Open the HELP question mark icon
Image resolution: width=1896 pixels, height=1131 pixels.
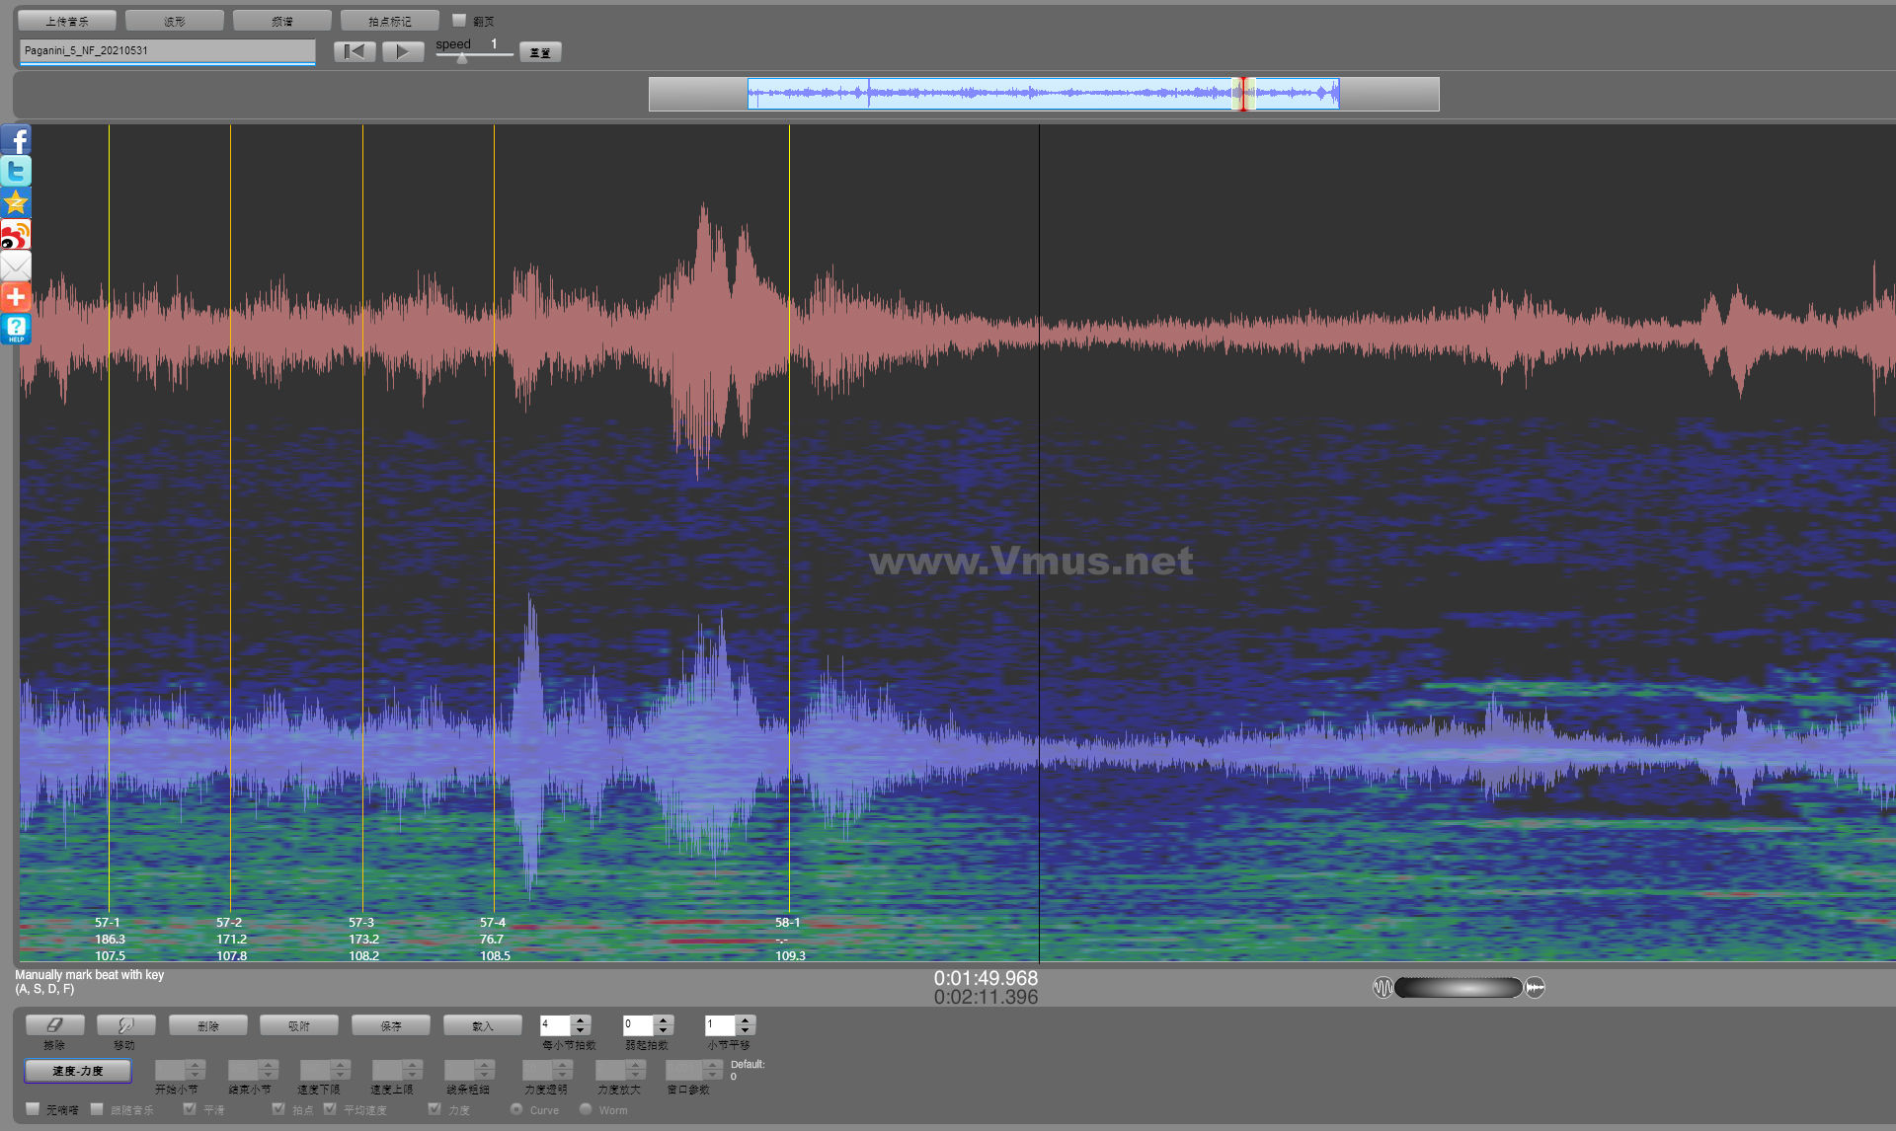point(16,330)
